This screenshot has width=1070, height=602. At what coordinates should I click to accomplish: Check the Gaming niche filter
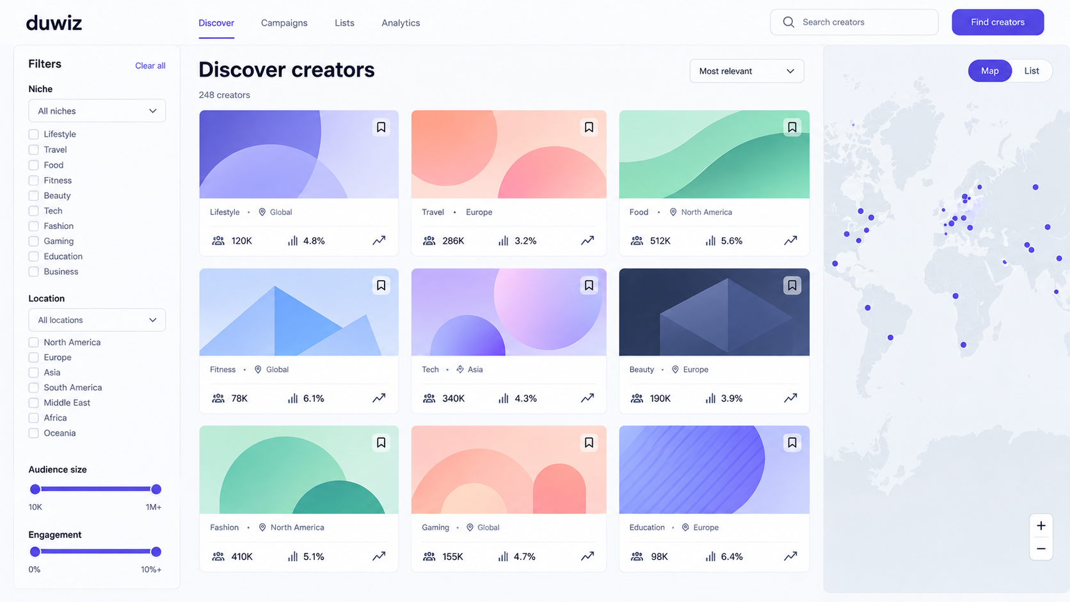click(33, 241)
